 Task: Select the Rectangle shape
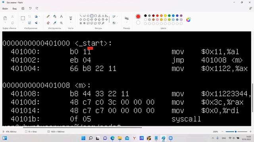[x=92, y=16]
